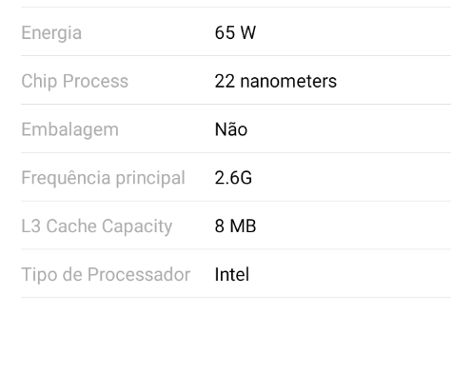The width and height of the screenshot is (472, 374).
Task: Click the number 22 in the chip value
Action: click(225, 81)
